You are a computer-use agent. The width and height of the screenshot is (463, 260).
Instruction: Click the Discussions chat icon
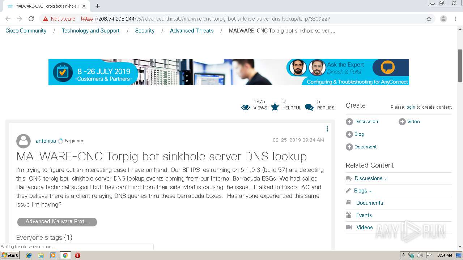349,178
